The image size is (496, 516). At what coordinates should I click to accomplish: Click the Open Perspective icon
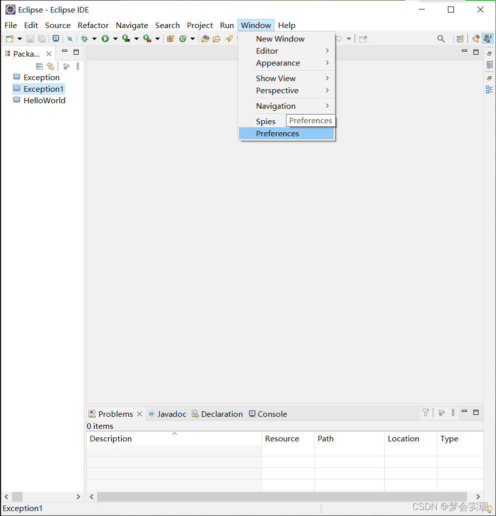pyautogui.click(x=460, y=39)
